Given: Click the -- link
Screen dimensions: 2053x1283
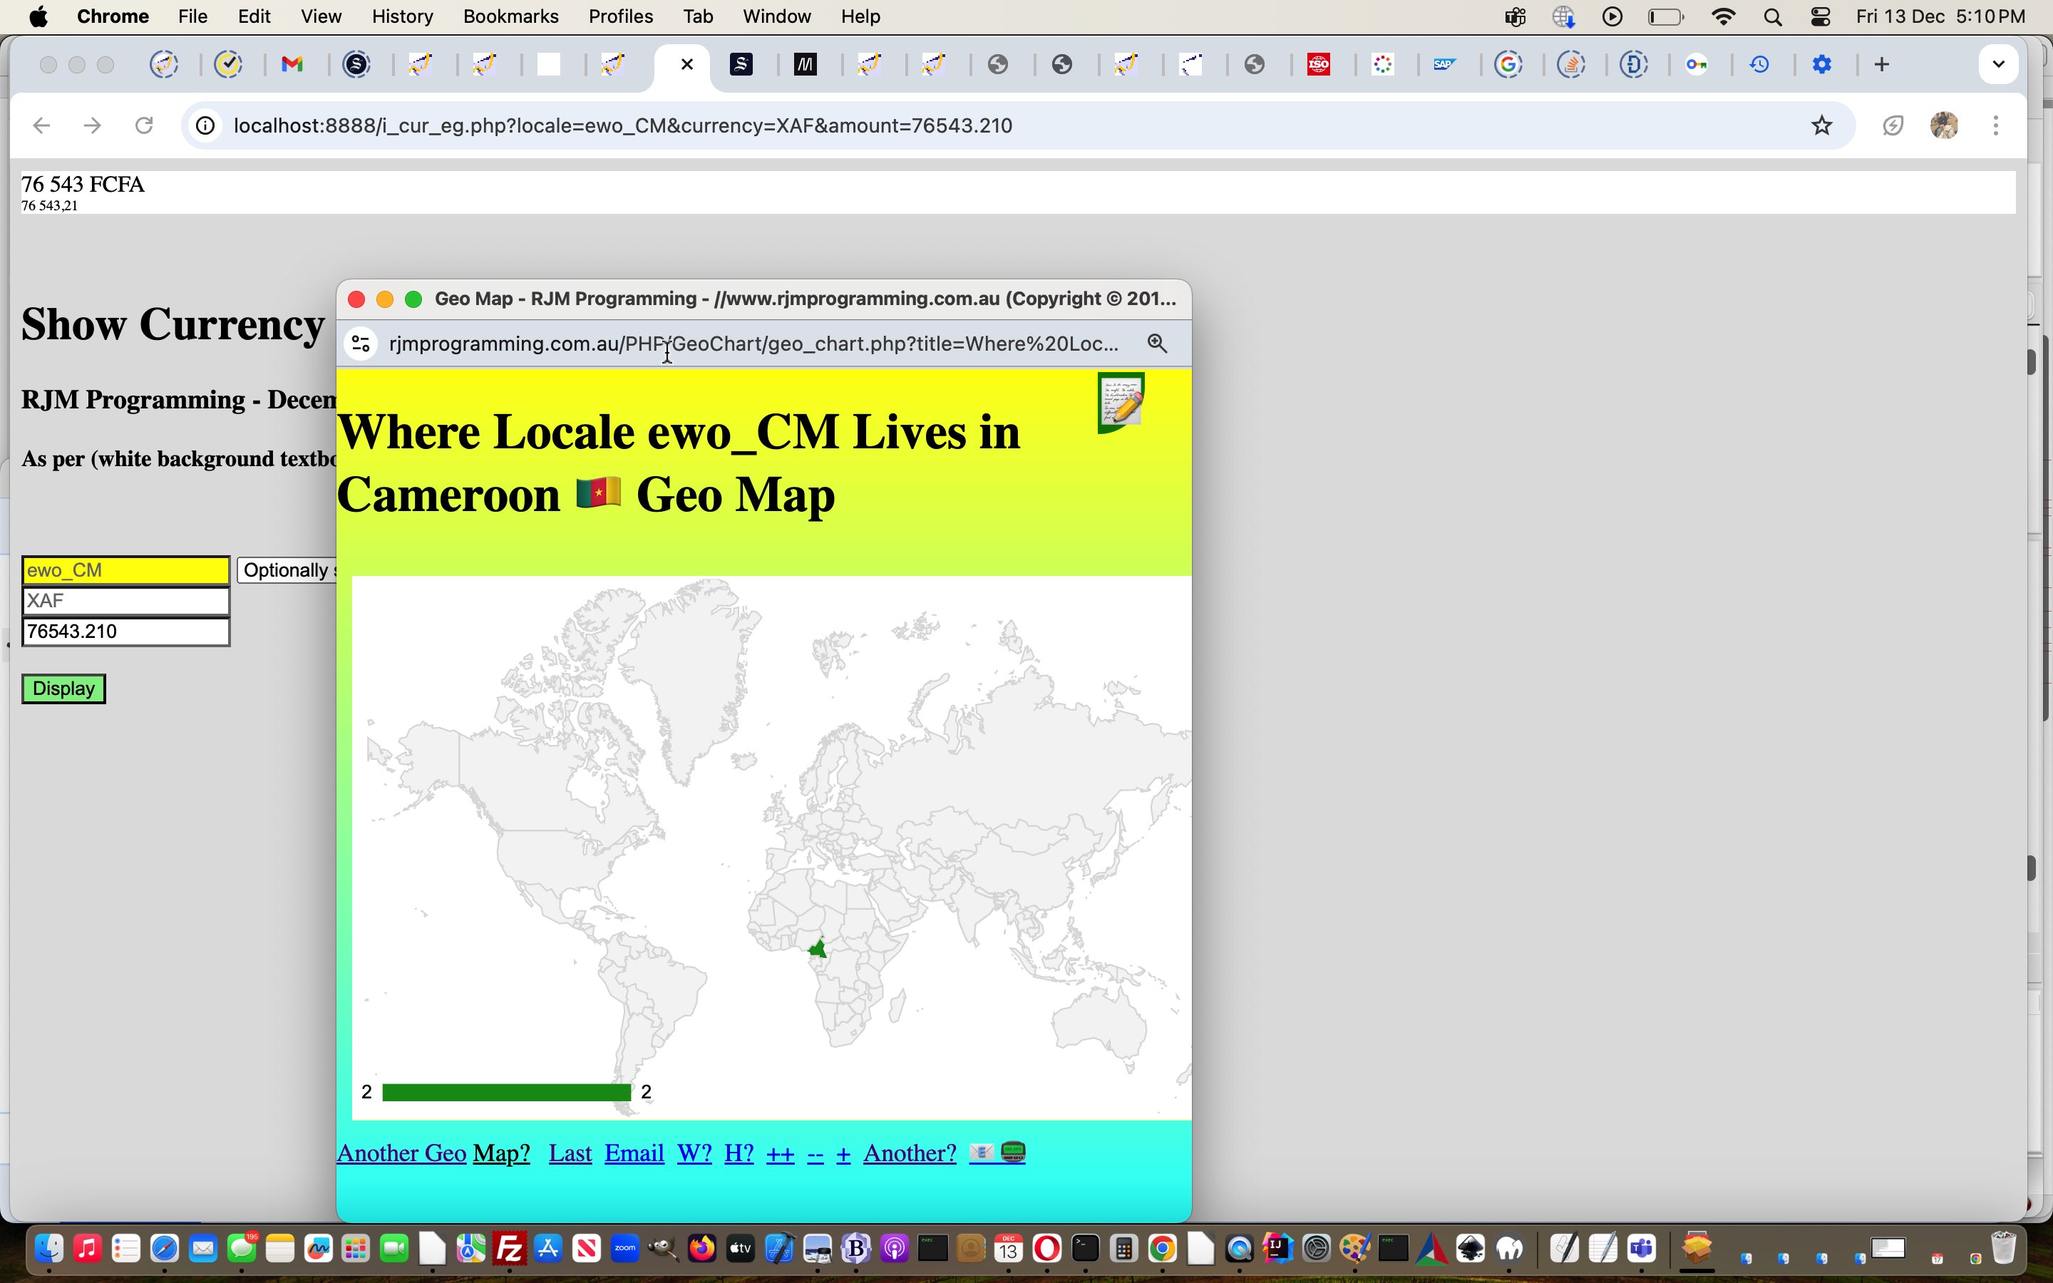Looking at the screenshot, I should [815, 1154].
